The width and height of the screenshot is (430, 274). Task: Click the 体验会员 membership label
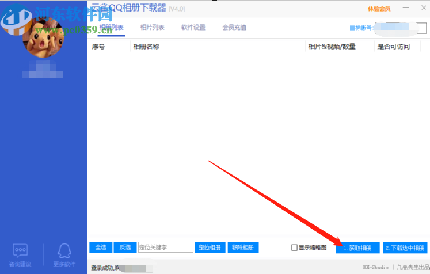[x=379, y=9]
